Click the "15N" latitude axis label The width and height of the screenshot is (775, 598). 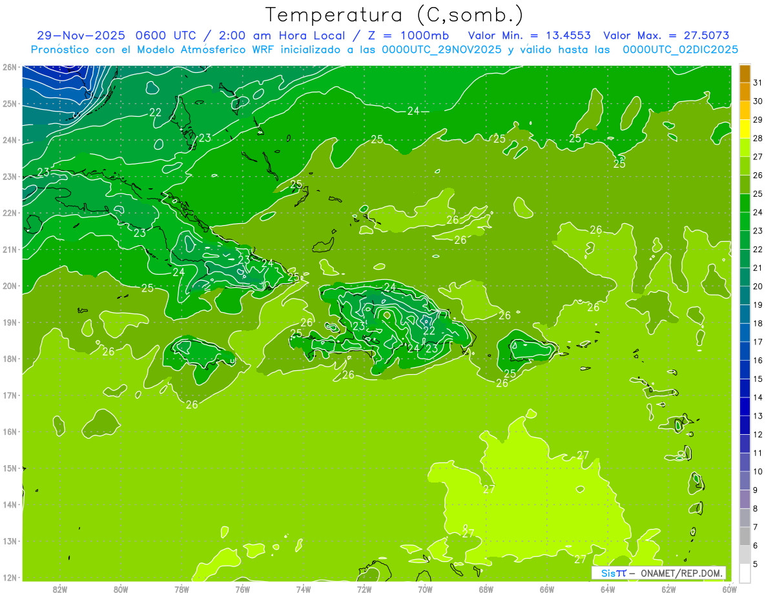point(10,468)
